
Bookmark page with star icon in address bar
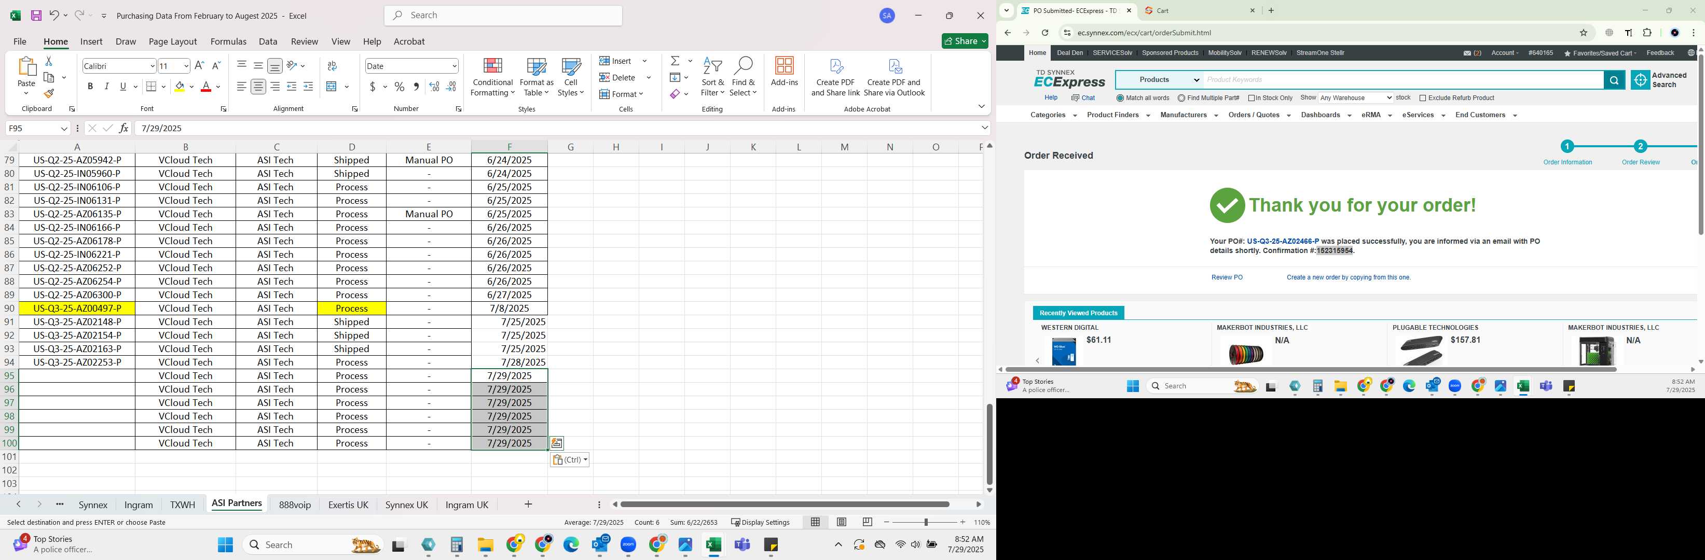[x=1583, y=33]
